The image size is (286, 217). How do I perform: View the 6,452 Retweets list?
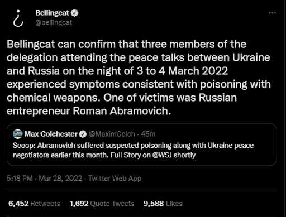pyautogui.click(x=34, y=204)
